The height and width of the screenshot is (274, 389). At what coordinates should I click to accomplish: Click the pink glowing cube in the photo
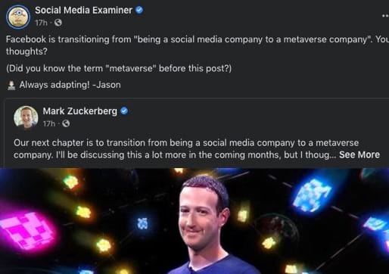coord(28,230)
